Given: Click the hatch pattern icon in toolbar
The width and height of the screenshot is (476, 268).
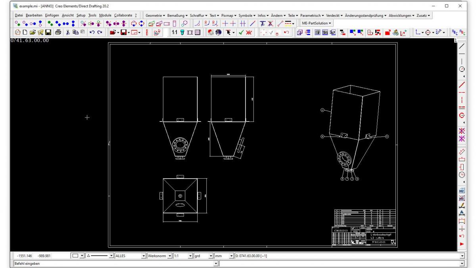Looking at the screenshot, I should [x=198, y=31].
